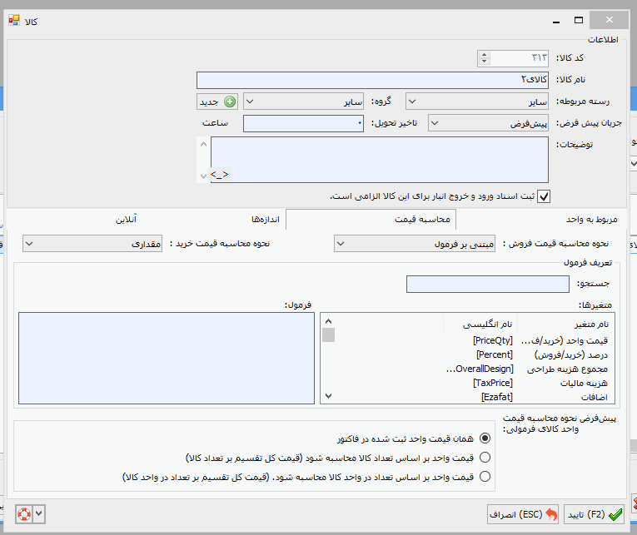
Task: Click the green plus icon beside جدید
Action: (x=229, y=102)
